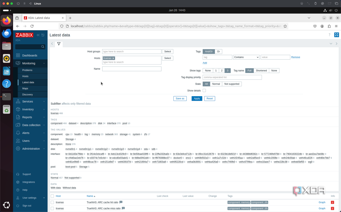Set Show tags to None

coord(208,71)
